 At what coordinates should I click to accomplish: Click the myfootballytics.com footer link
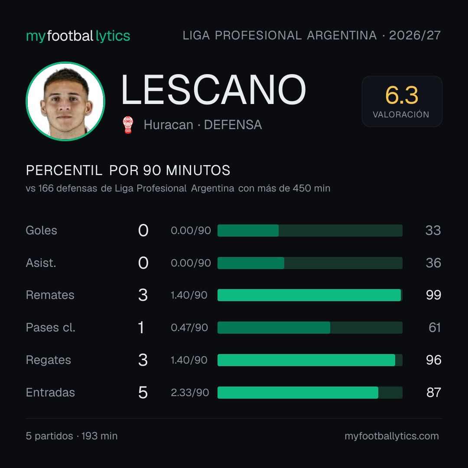(x=392, y=436)
